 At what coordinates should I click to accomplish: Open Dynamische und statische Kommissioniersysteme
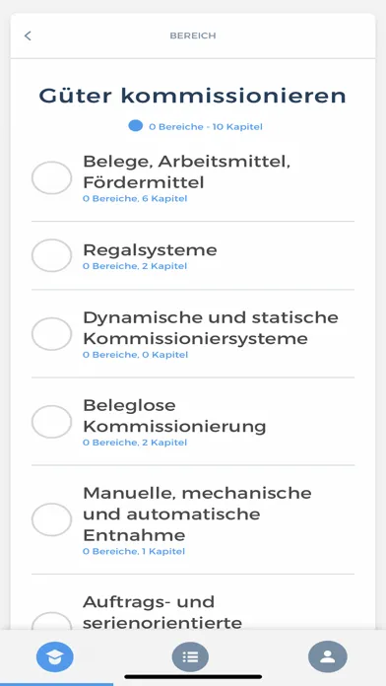(x=193, y=334)
